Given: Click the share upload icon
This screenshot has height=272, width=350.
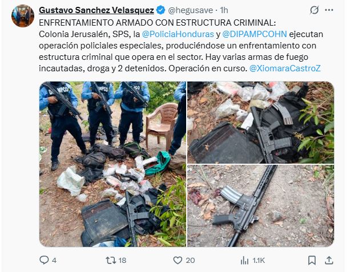Looking at the screenshot, I should coord(329,260).
